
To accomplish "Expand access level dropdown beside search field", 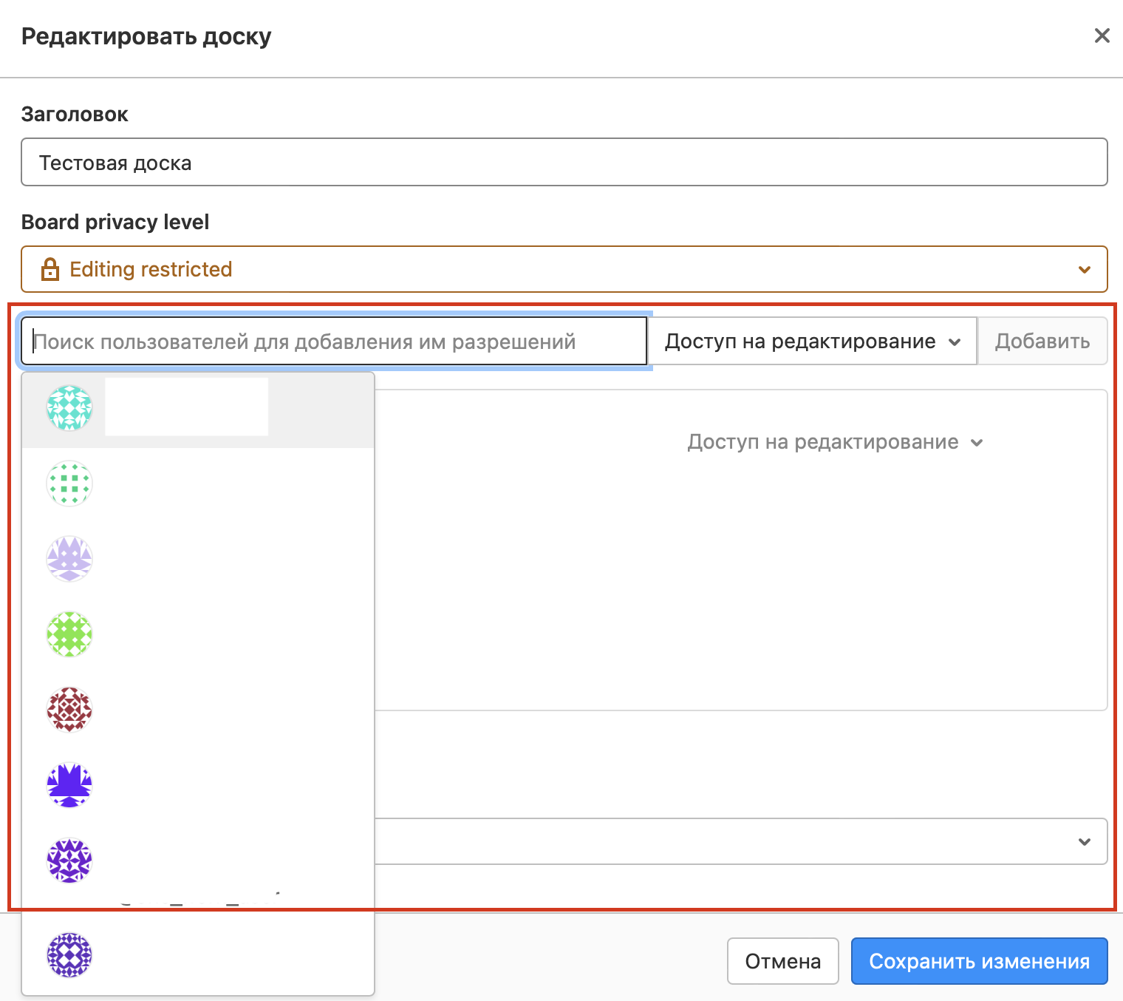I will (x=812, y=342).
